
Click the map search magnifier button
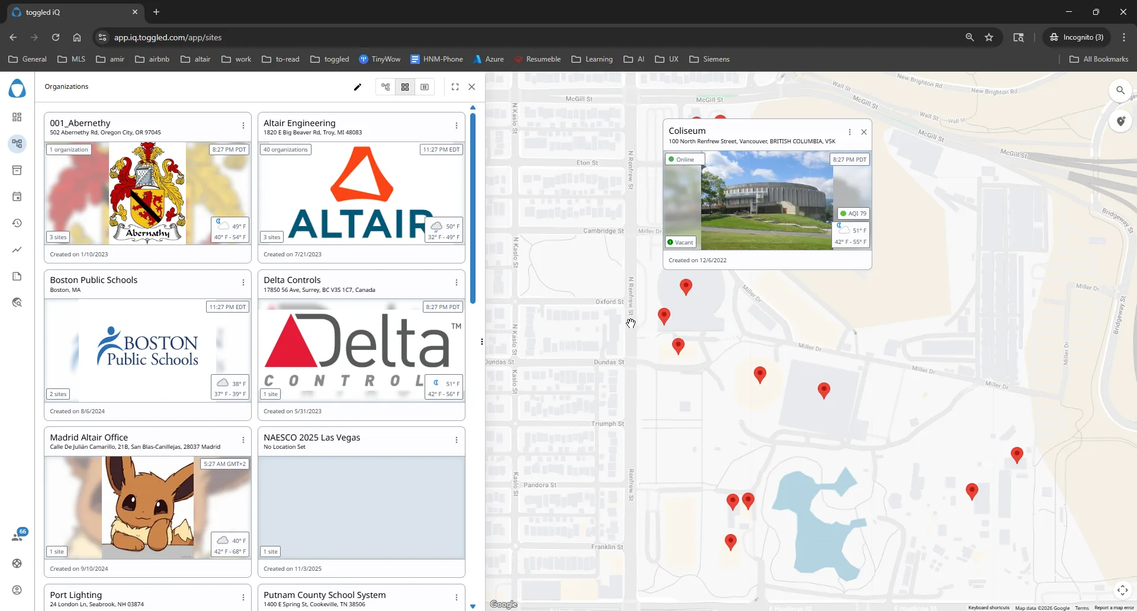1120,91
